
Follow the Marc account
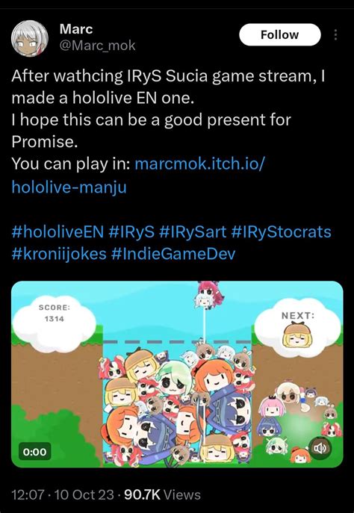280,34
